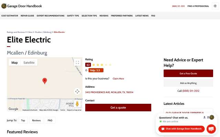This screenshot has height=137, width=220.
Task: Open Latest News page
Action: tap(142, 16)
